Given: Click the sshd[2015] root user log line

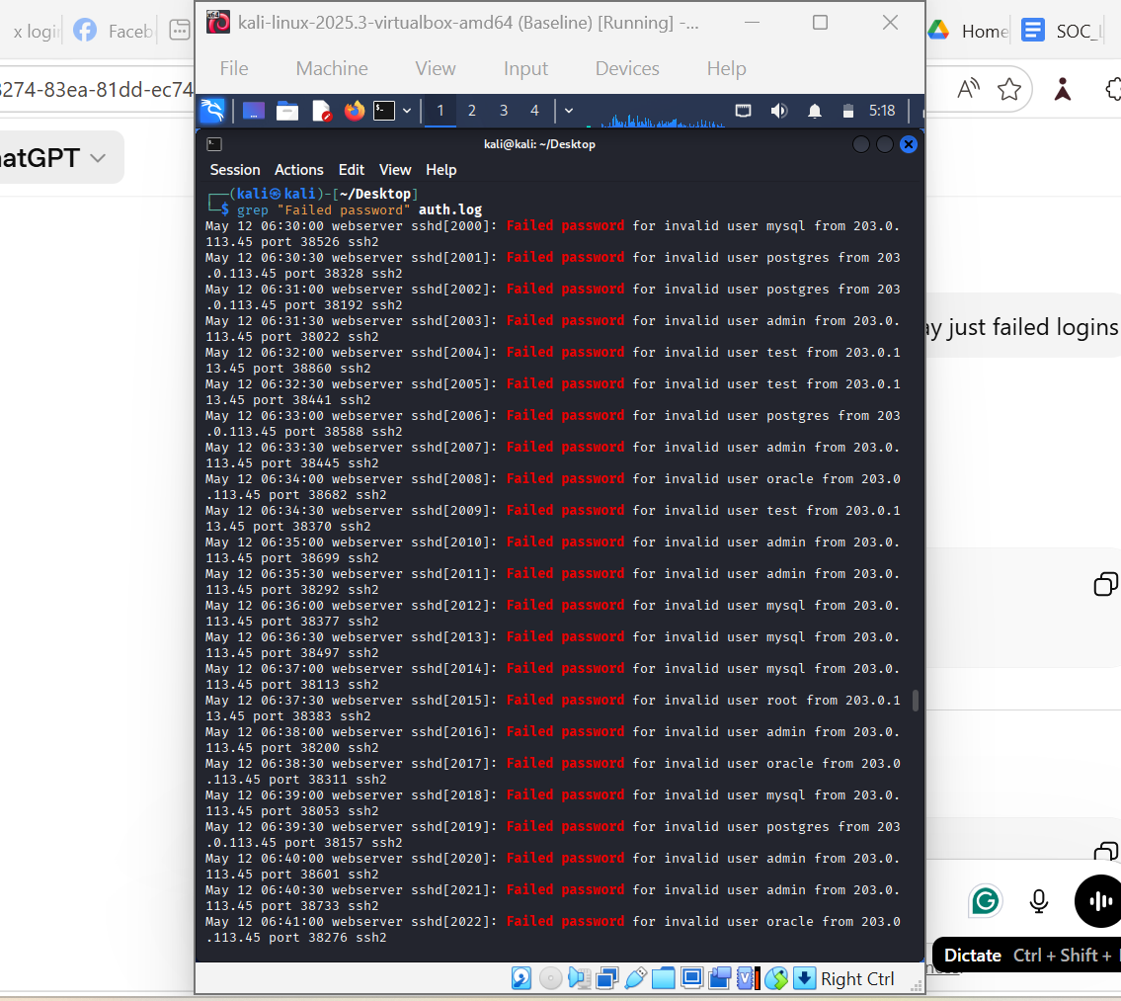Looking at the screenshot, I should [553, 709].
